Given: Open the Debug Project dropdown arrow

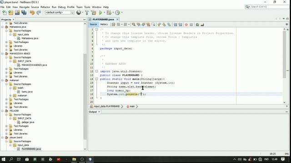Looking at the screenshot, I should click(x=113, y=13).
